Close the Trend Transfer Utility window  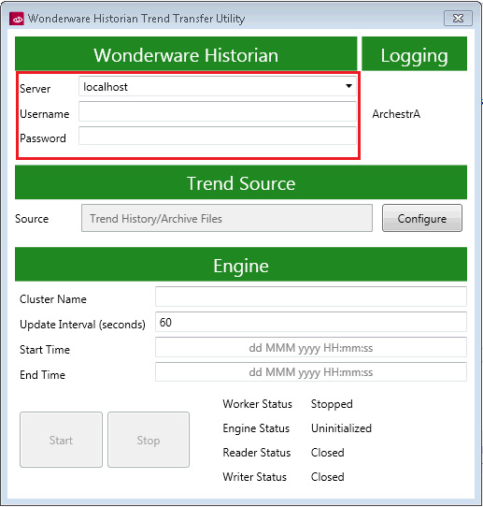458,18
